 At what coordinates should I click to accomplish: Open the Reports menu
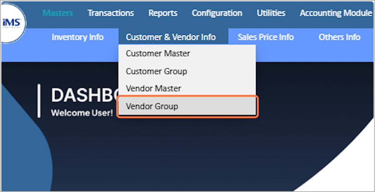[x=163, y=13]
